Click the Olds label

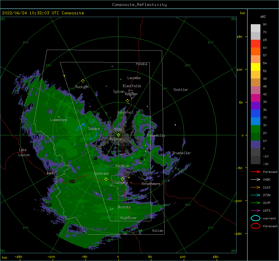[118, 129]
